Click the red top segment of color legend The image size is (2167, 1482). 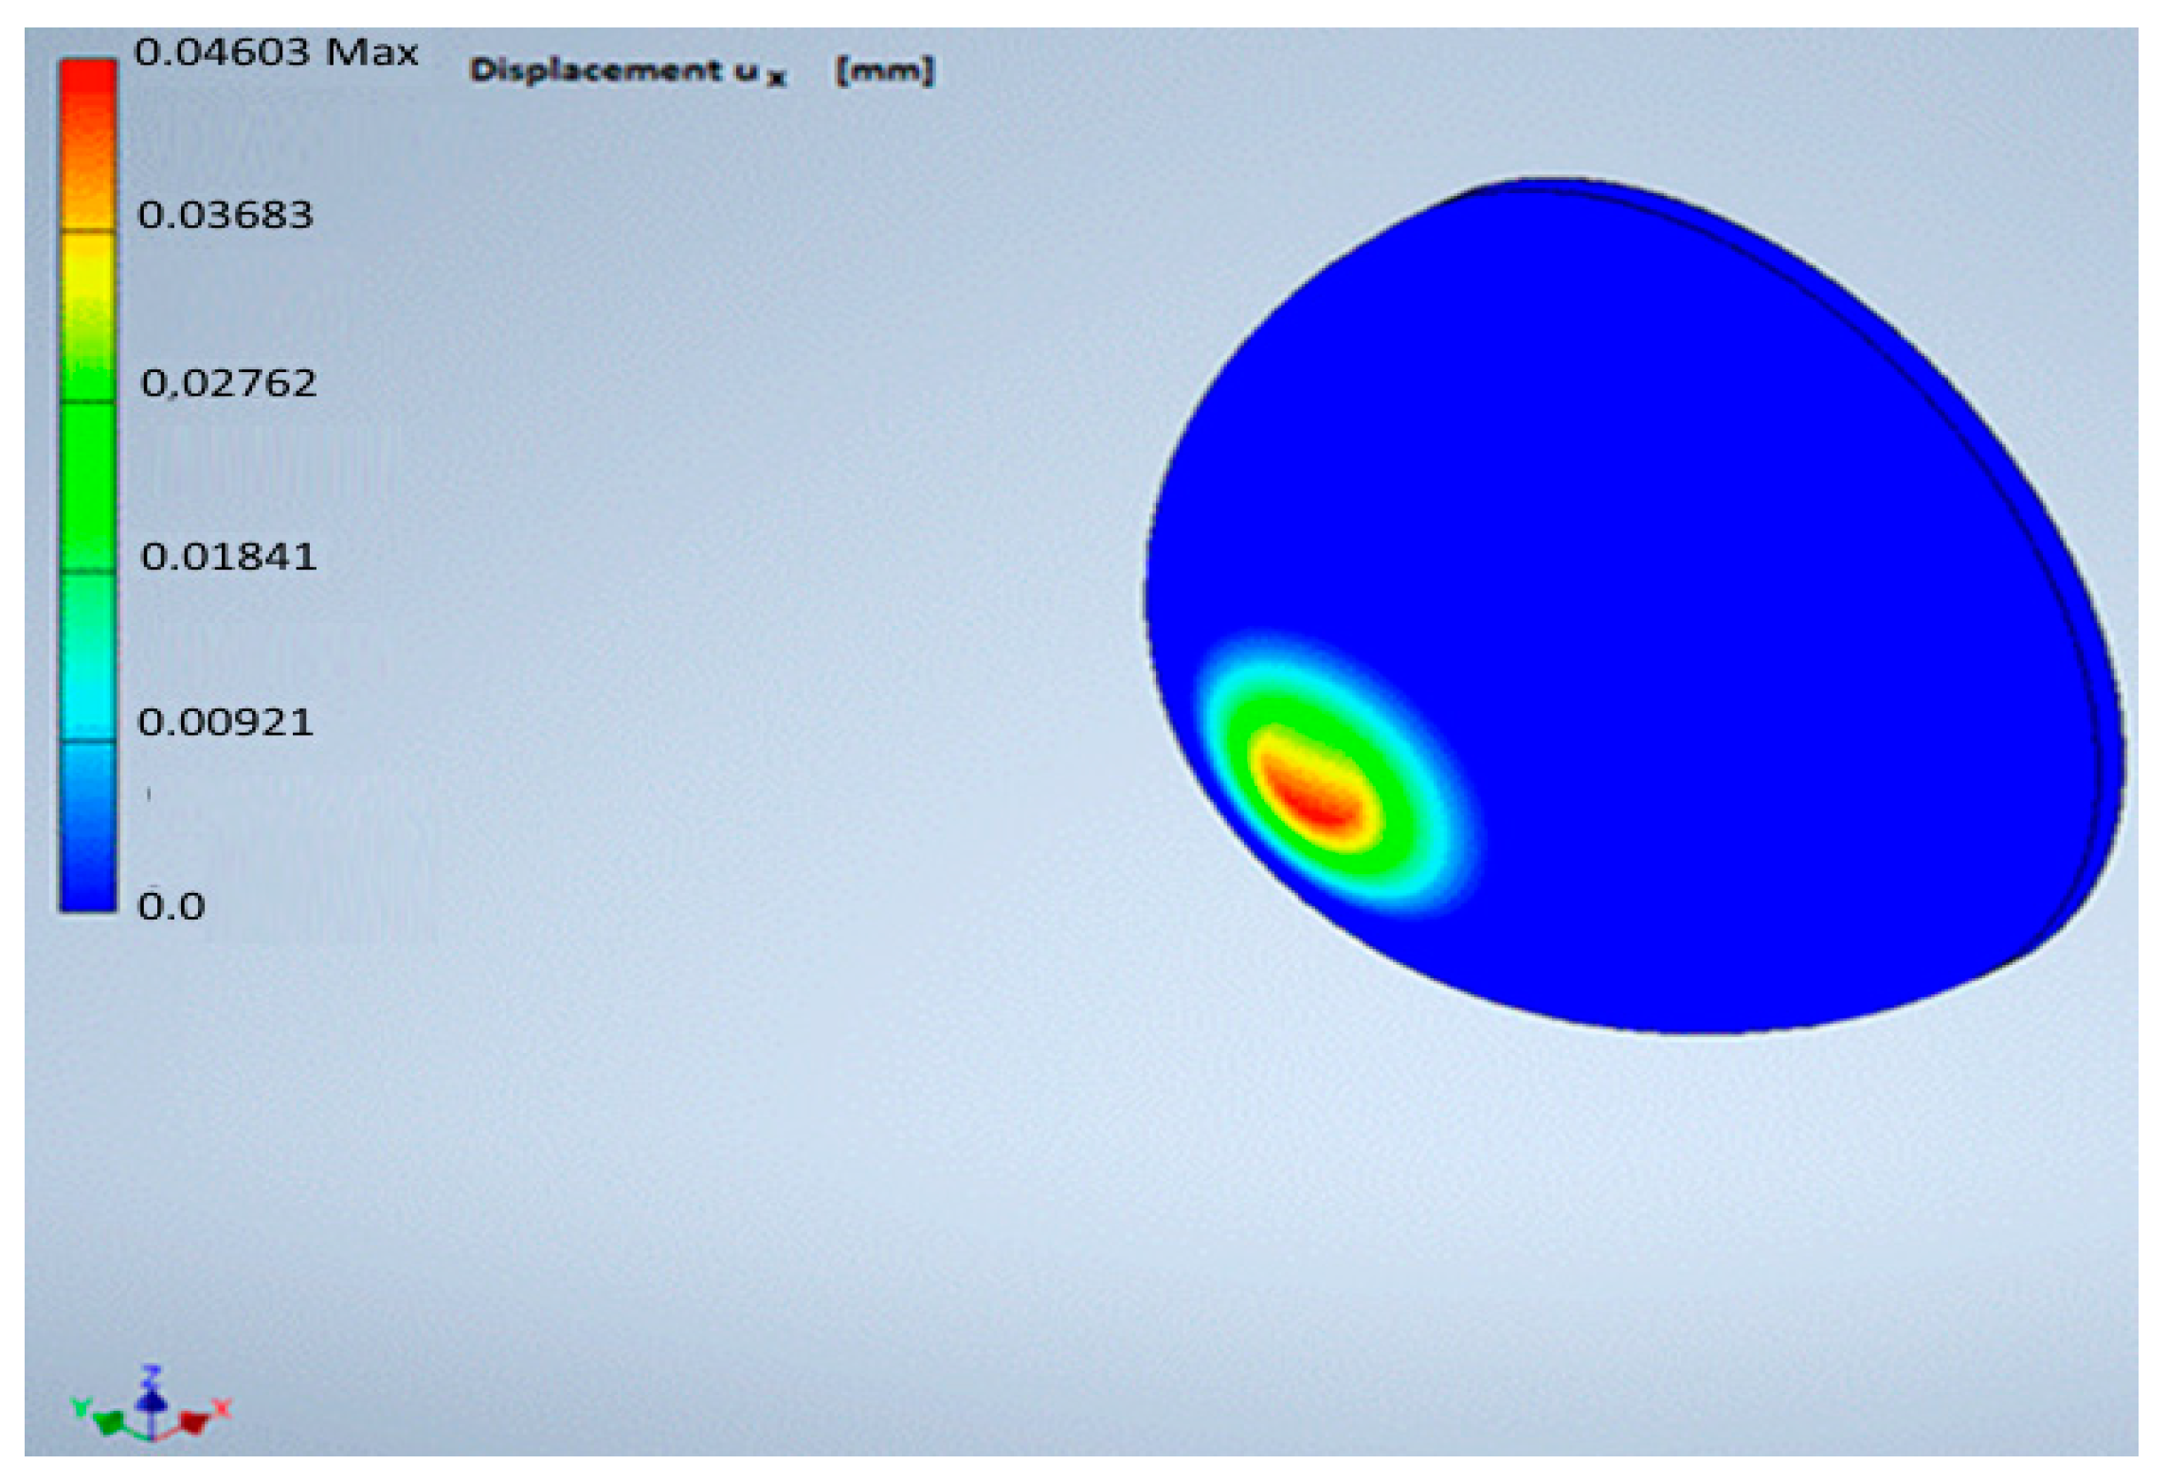88,104
